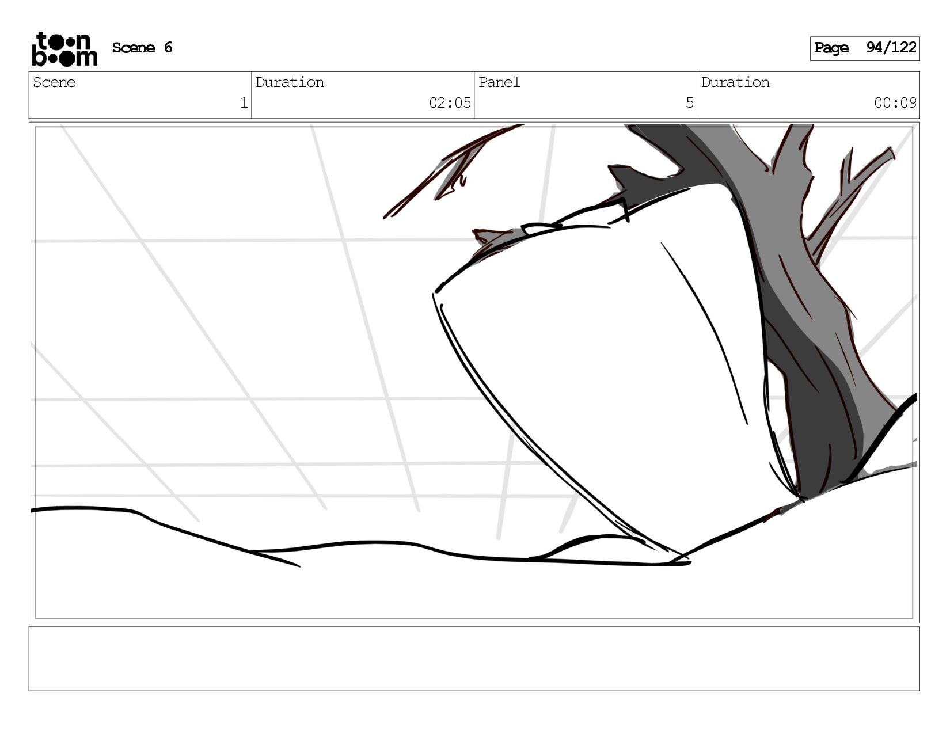Click the storyboard panel drawing
Image resolution: width=950 pixels, height=734 pixels.
click(474, 372)
